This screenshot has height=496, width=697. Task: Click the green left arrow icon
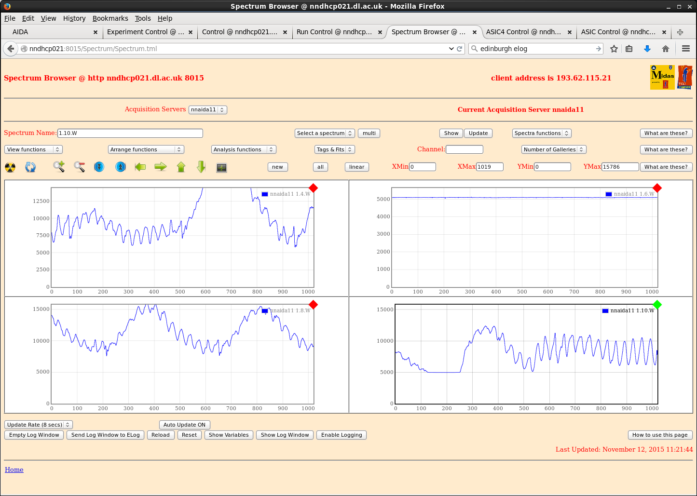pos(140,167)
